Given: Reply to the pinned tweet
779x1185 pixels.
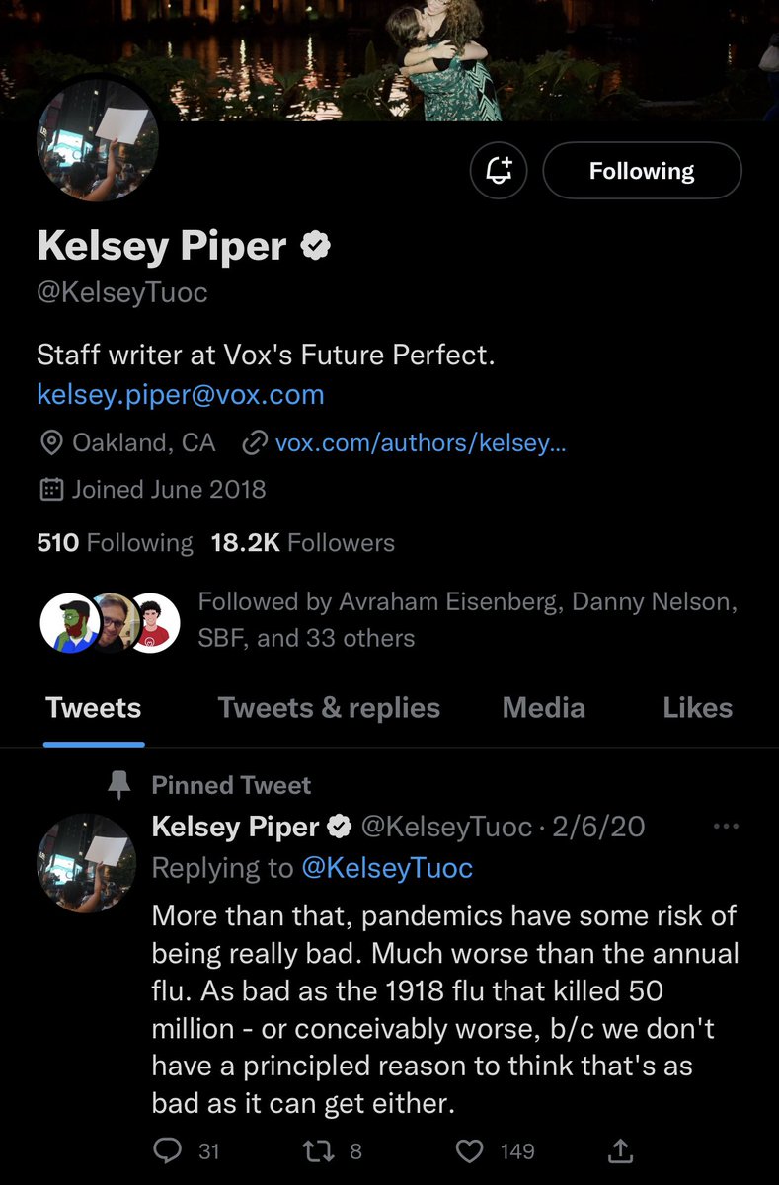Looking at the screenshot, I should (x=169, y=1150).
